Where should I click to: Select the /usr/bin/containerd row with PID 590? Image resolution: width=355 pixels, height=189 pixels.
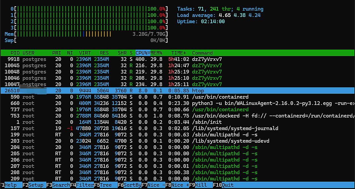[x=177, y=97]
